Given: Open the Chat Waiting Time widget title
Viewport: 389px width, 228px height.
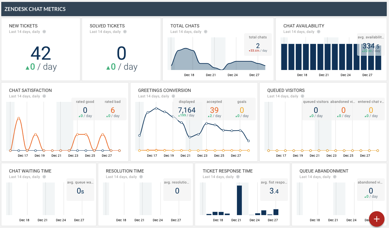Looking at the screenshot, I should click(x=30, y=171).
